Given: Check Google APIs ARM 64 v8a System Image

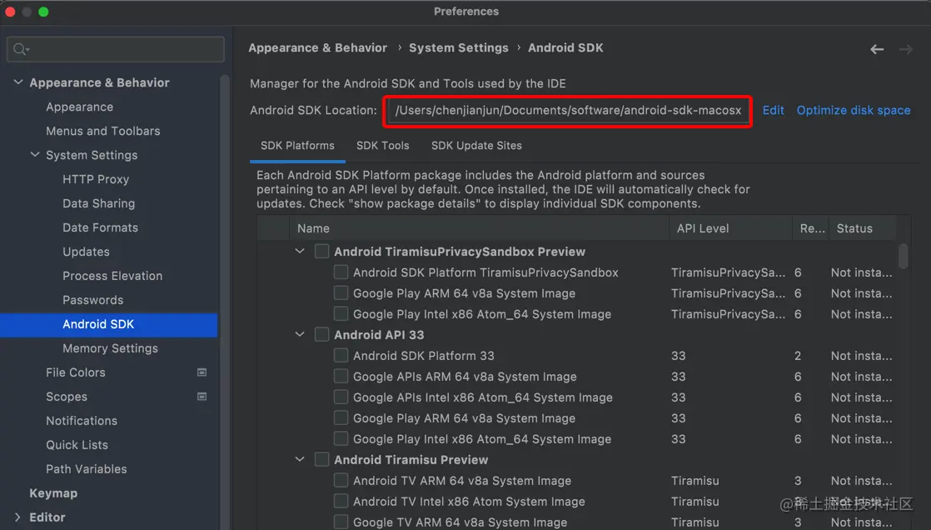Looking at the screenshot, I should 341,376.
